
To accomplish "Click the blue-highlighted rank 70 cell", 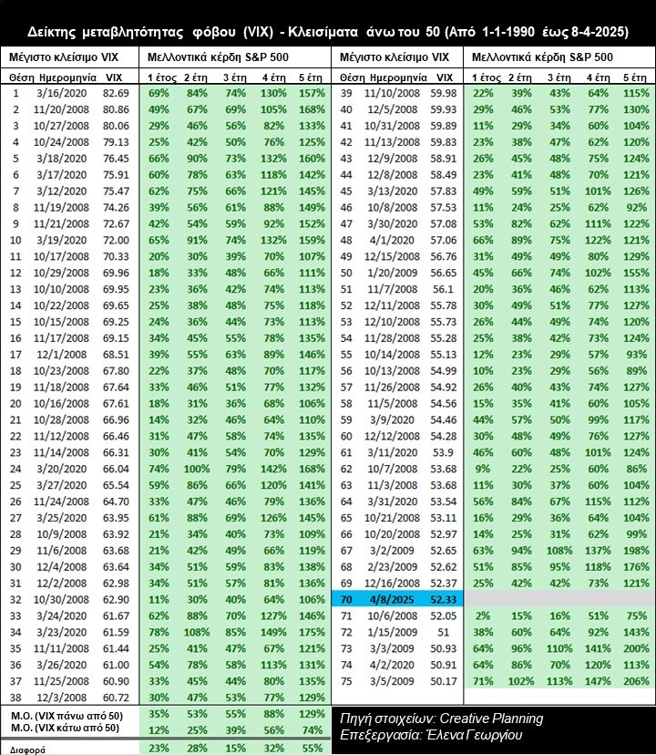I will click(346, 597).
